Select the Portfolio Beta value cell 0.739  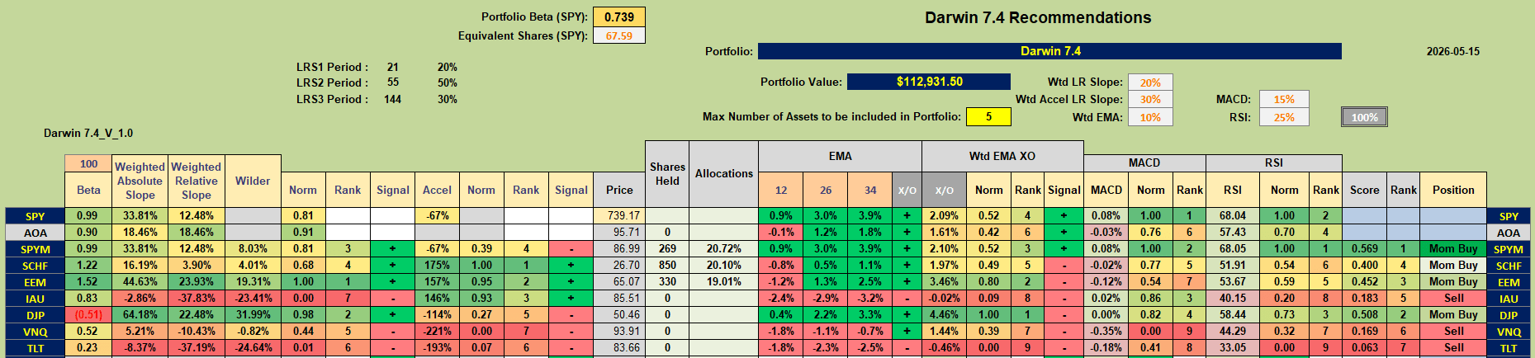tap(619, 16)
